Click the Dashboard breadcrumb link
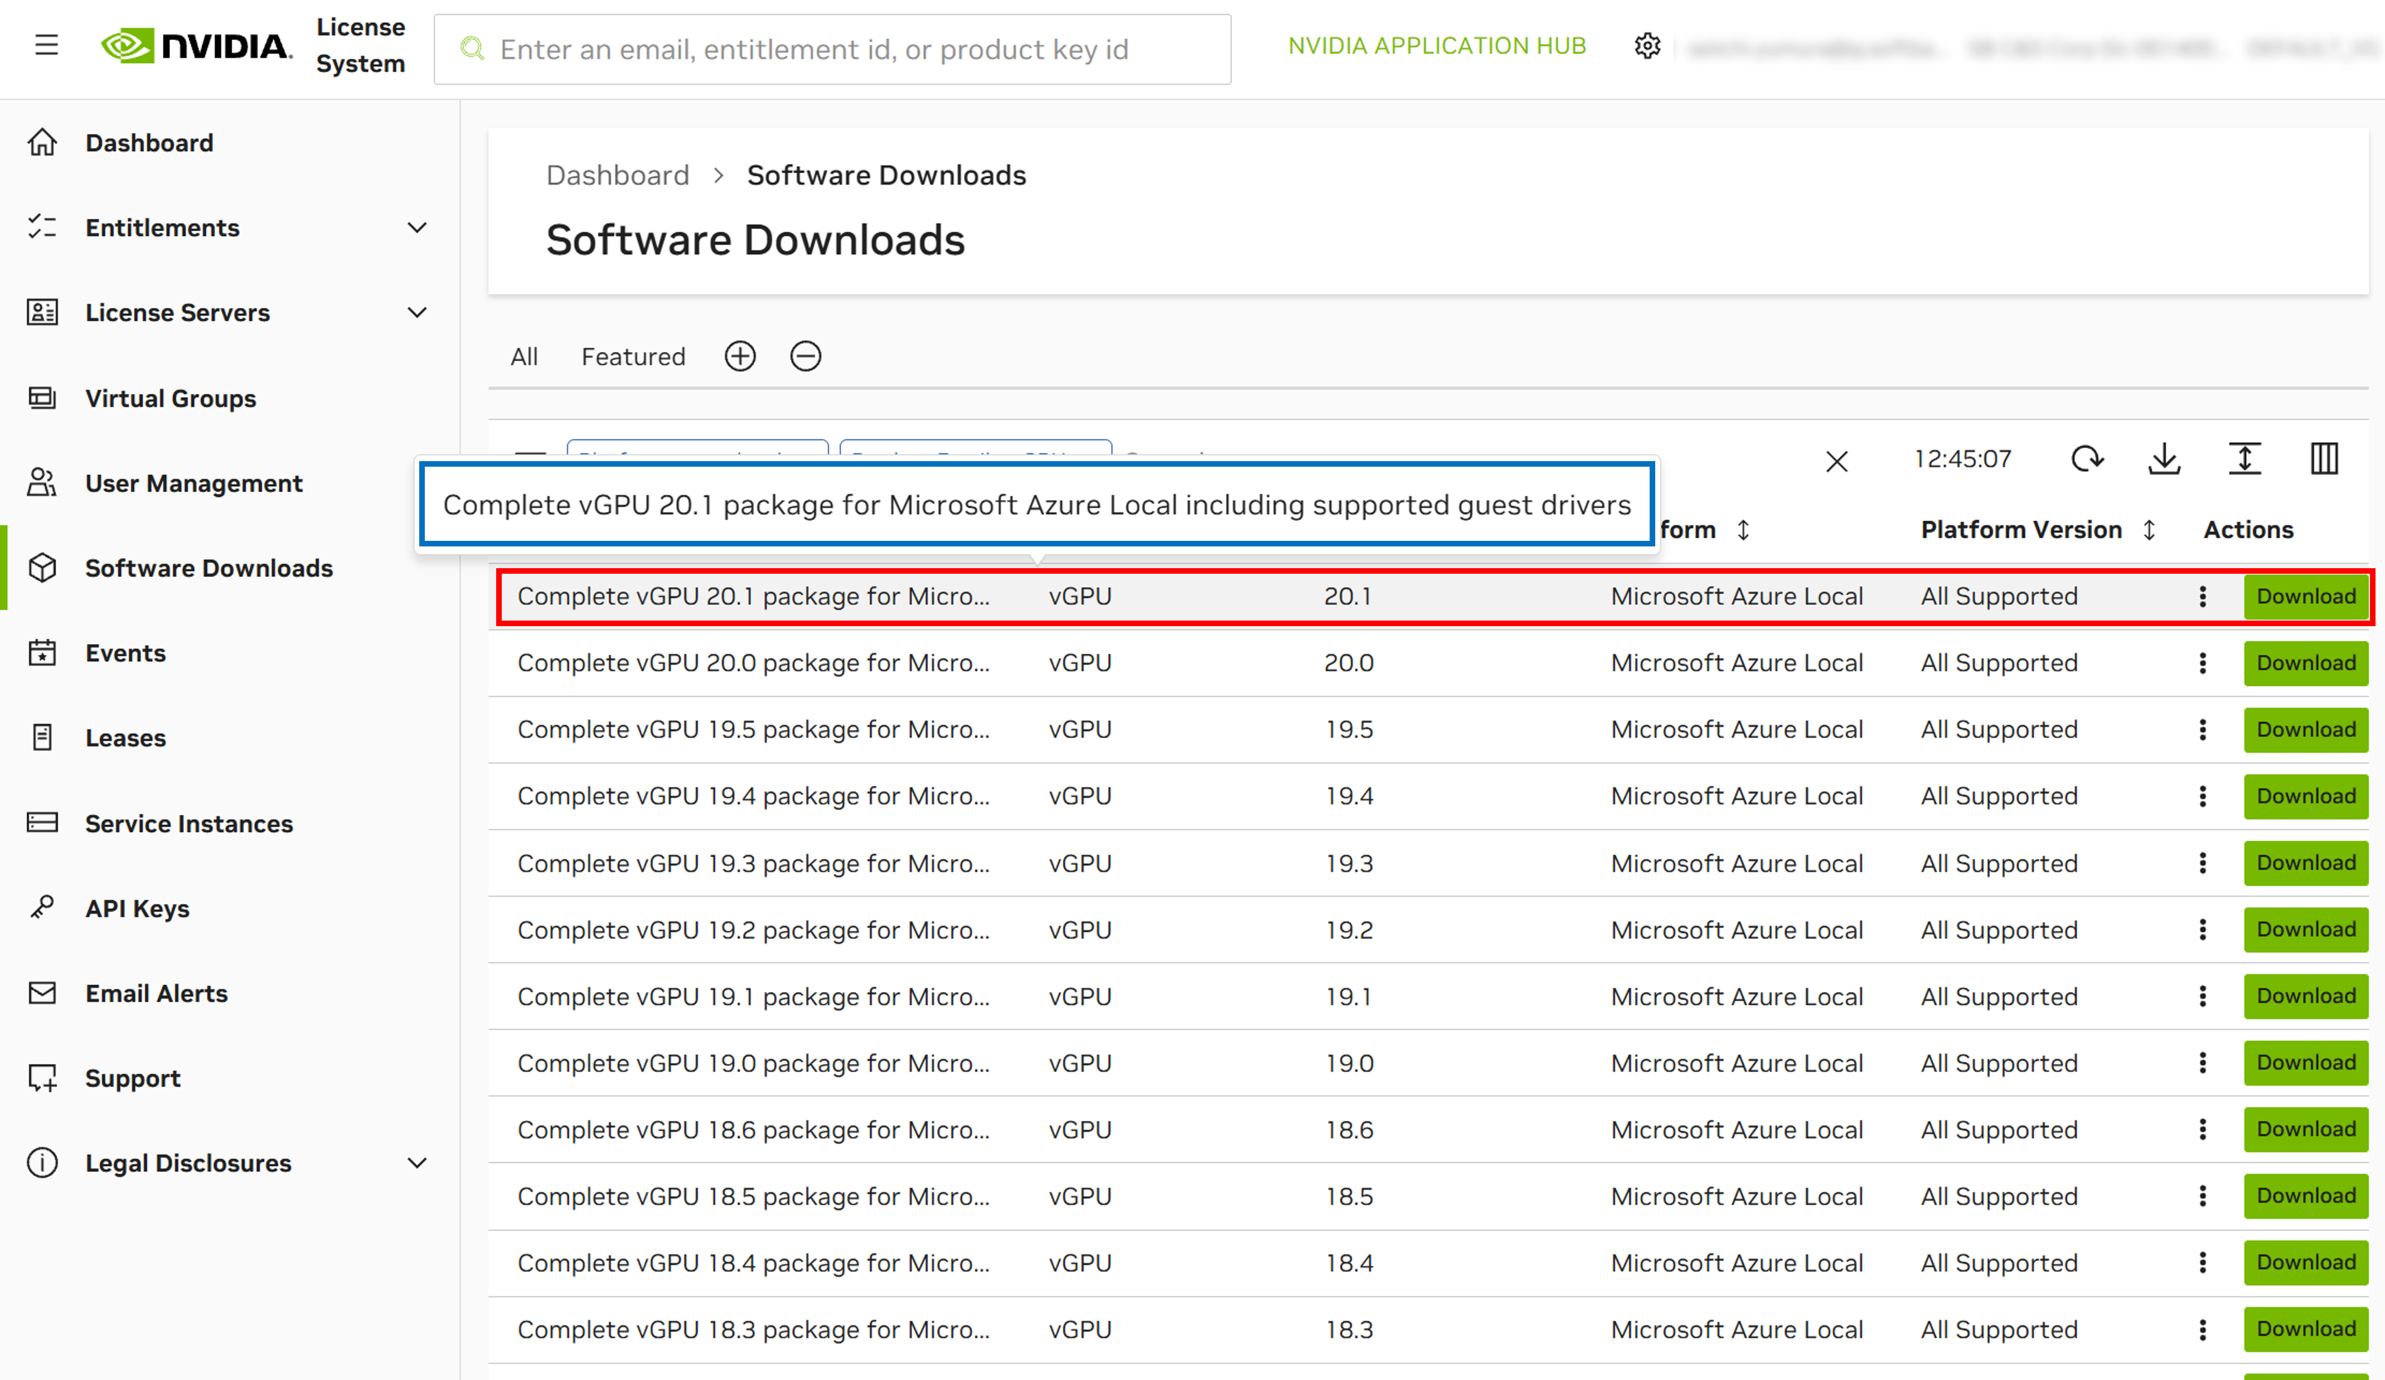 [x=617, y=175]
